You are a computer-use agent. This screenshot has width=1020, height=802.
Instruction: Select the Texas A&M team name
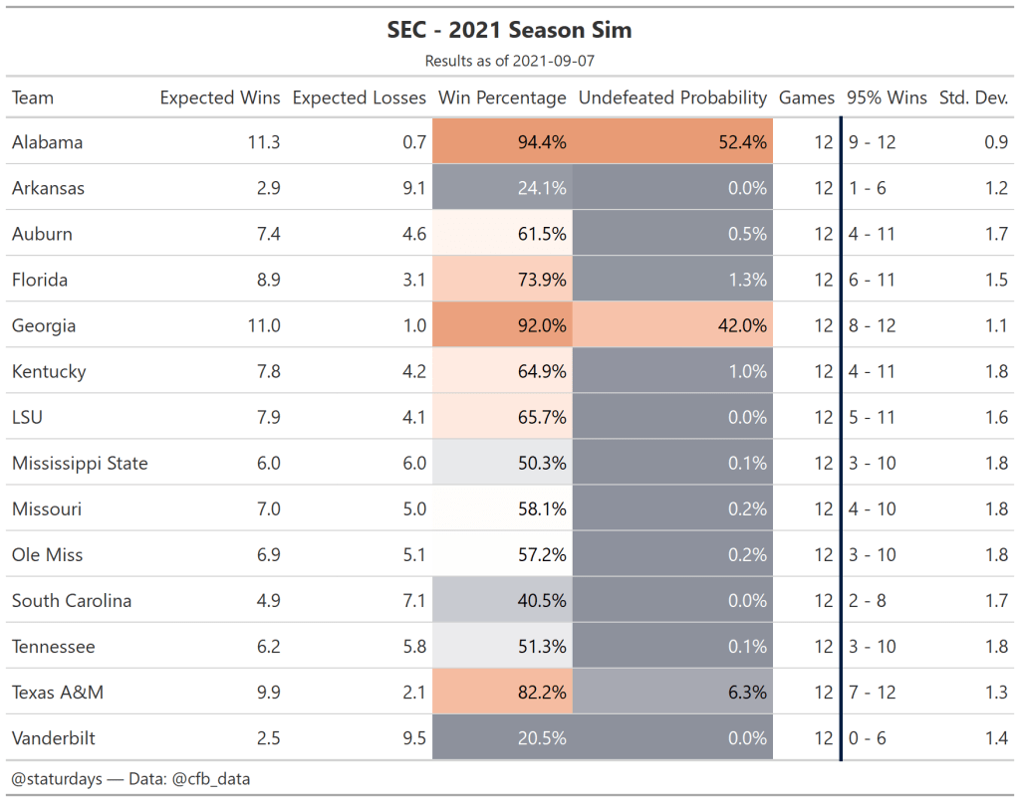point(58,693)
